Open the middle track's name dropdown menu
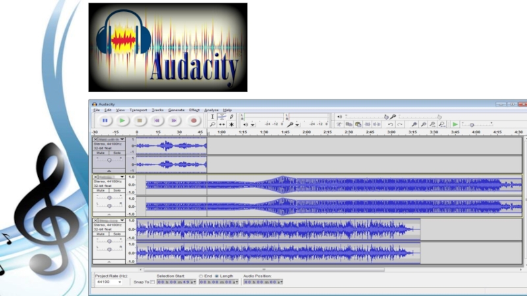This screenshot has width=527, height=296. coord(122,177)
